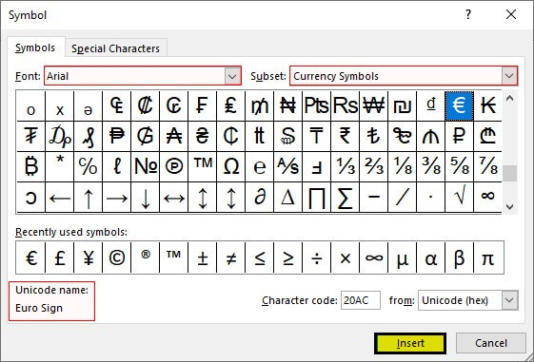Image resolution: width=534 pixels, height=362 pixels.
Task: Click the Naira sign ₦ cell
Action: click(x=287, y=105)
